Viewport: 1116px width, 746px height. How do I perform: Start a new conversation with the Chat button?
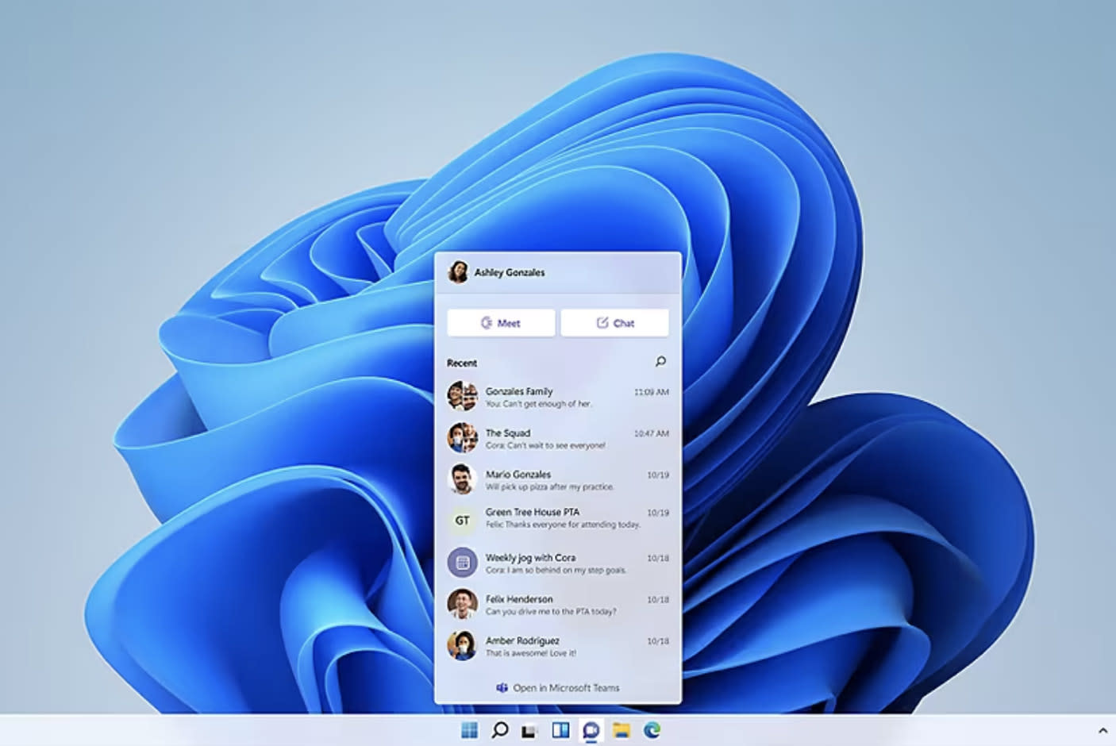[x=615, y=322]
